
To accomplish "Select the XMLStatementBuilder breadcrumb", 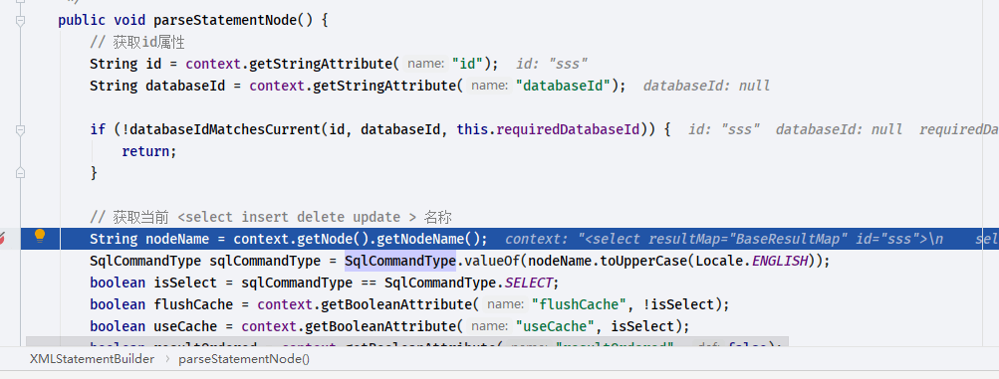I will [93, 359].
